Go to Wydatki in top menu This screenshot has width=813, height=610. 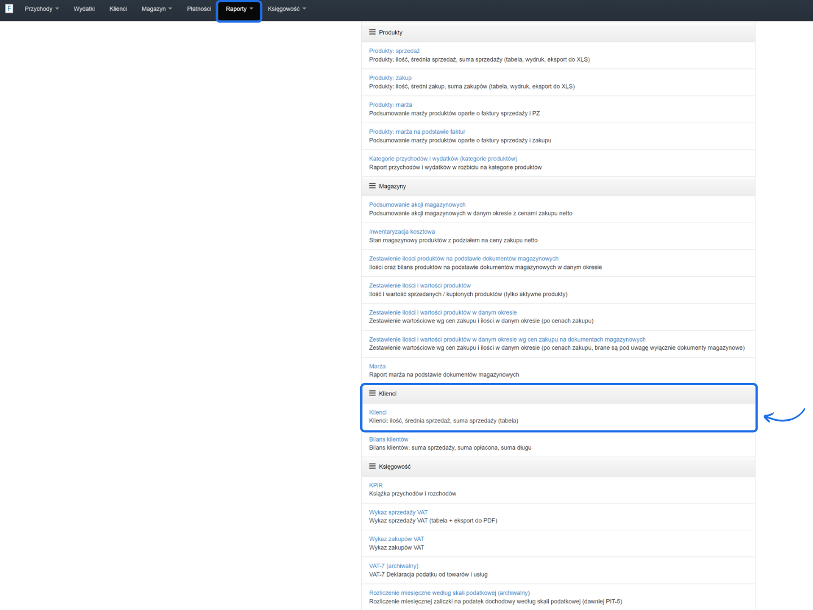coord(84,9)
